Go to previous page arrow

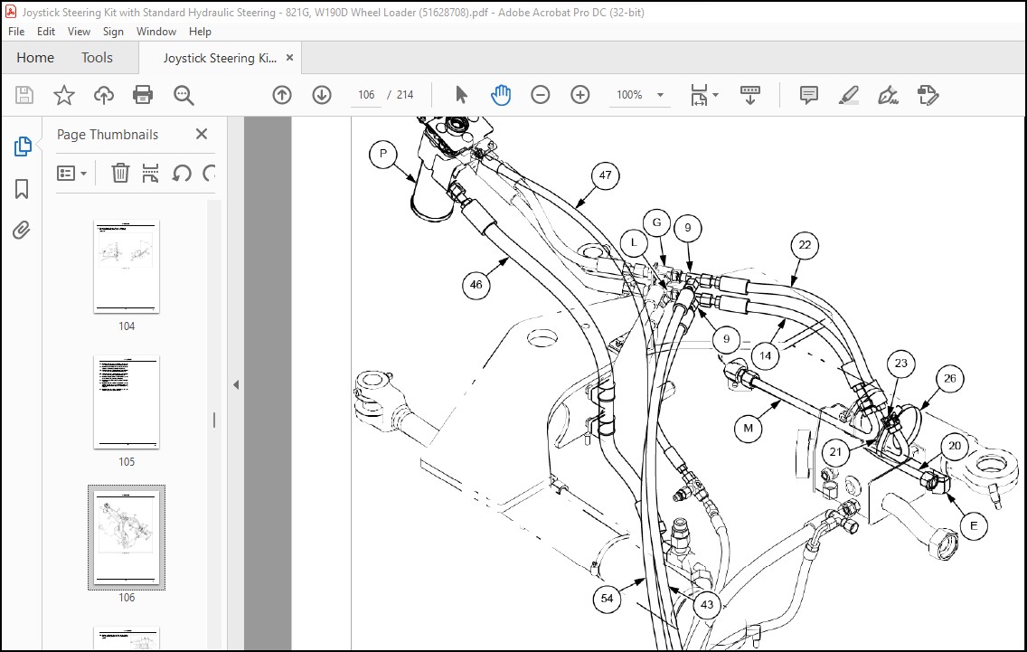pos(282,95)
